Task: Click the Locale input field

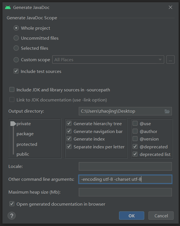Action: tap(125, 166)
